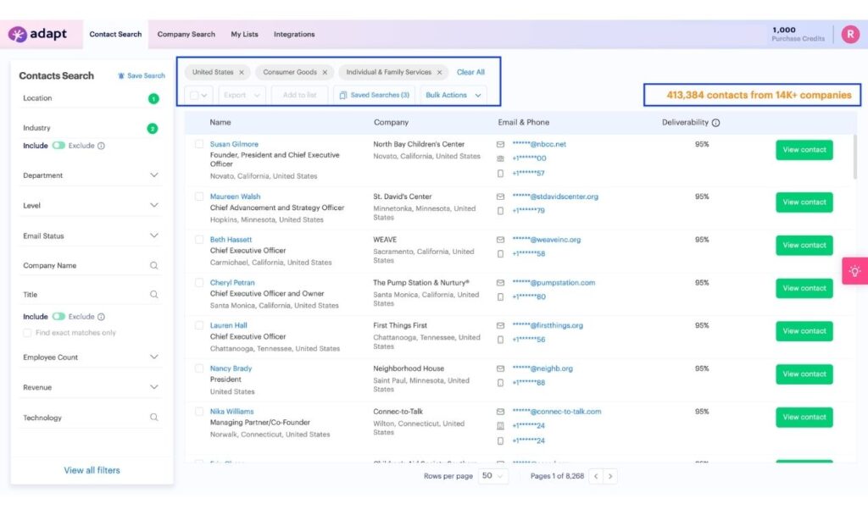Viewport: 868px width, 515px height.
Task: Click the adapt logo
Action: [37, 34]
